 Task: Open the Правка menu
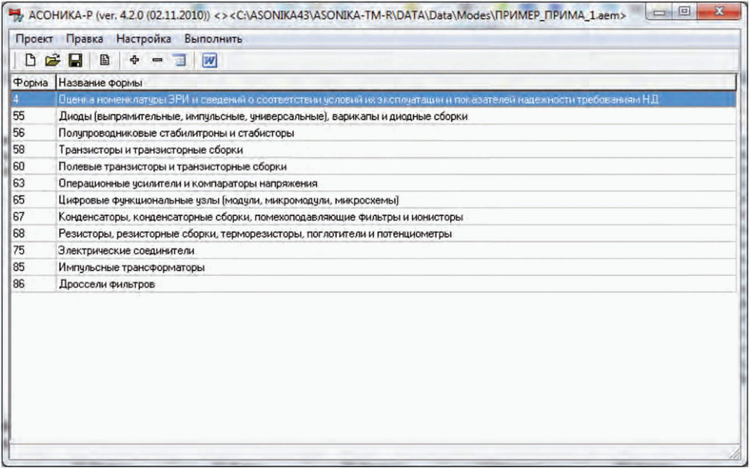(x=85, y=39)
